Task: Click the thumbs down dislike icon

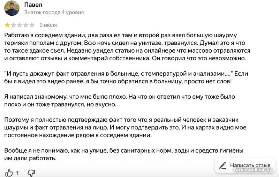Action: pyautogui.click(x=31, y=172)
